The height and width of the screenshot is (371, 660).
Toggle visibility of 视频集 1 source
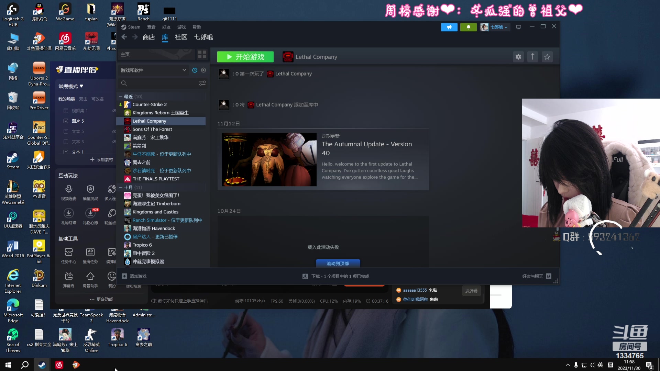[x=114, y=111]
